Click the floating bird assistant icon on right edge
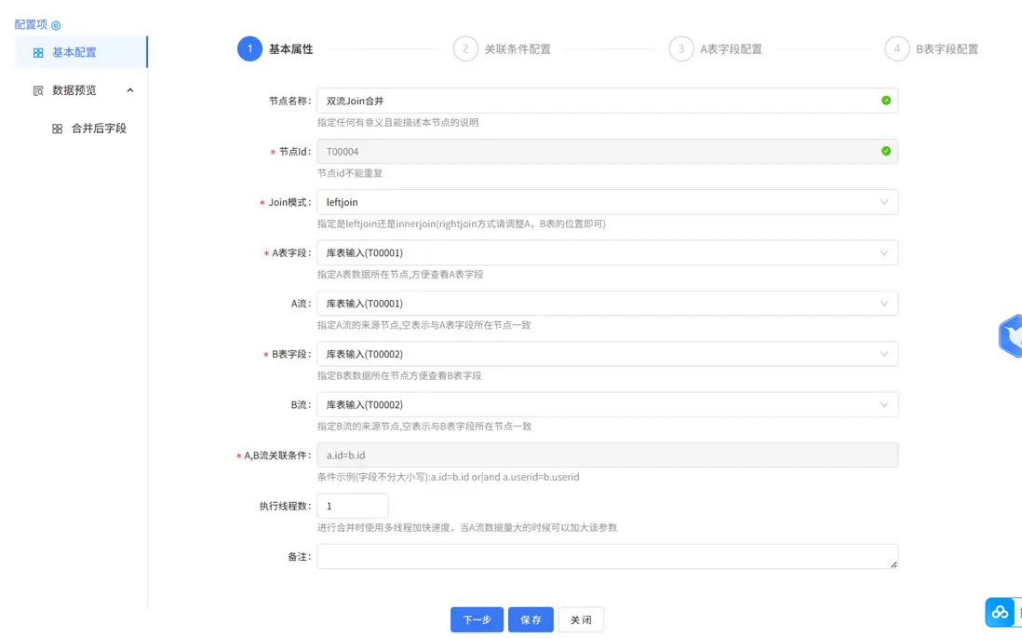1022x638 pixels. pos(1014,336)
